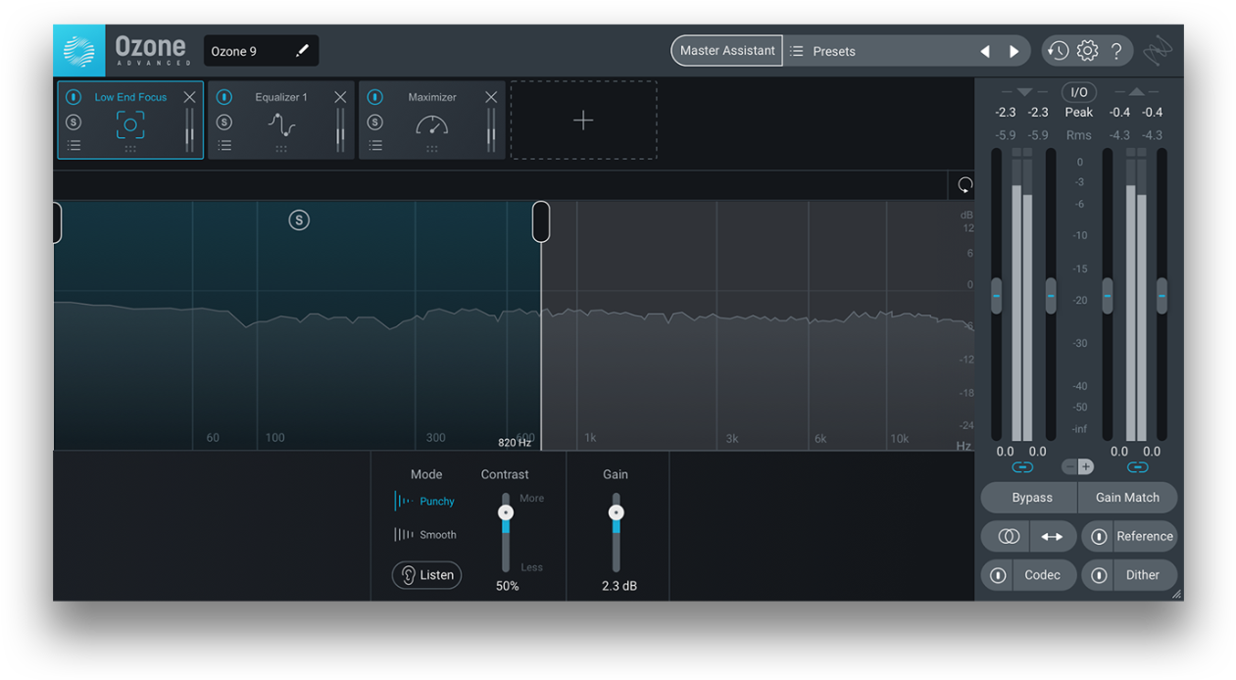Click the right output gain slider handle
This screenshot has width=1236, height=680.
click(x=1162, y=295)
